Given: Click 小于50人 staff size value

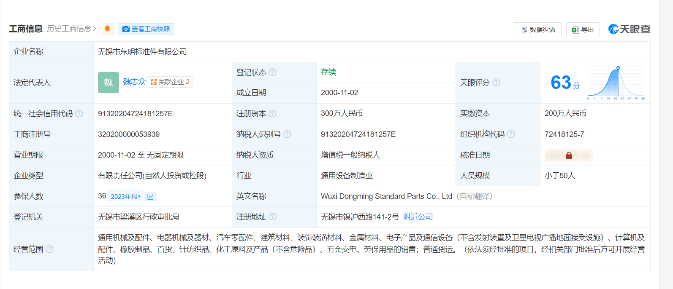Looking at the screenshot, I should [560, 176].
